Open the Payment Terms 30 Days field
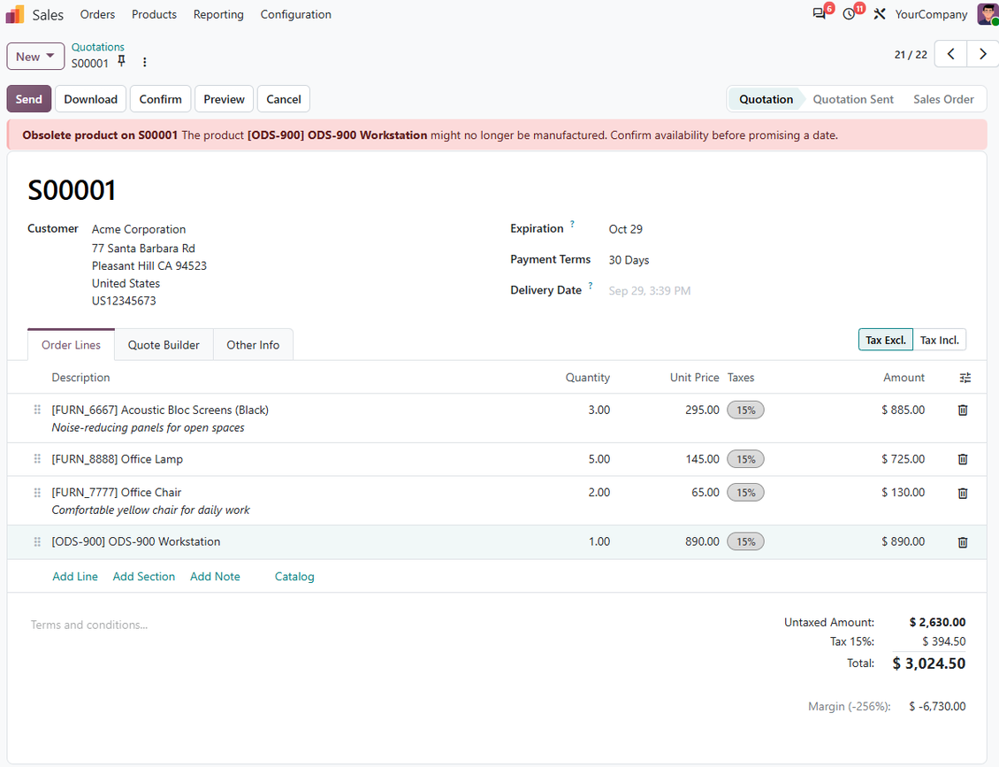 coord(629,260)
